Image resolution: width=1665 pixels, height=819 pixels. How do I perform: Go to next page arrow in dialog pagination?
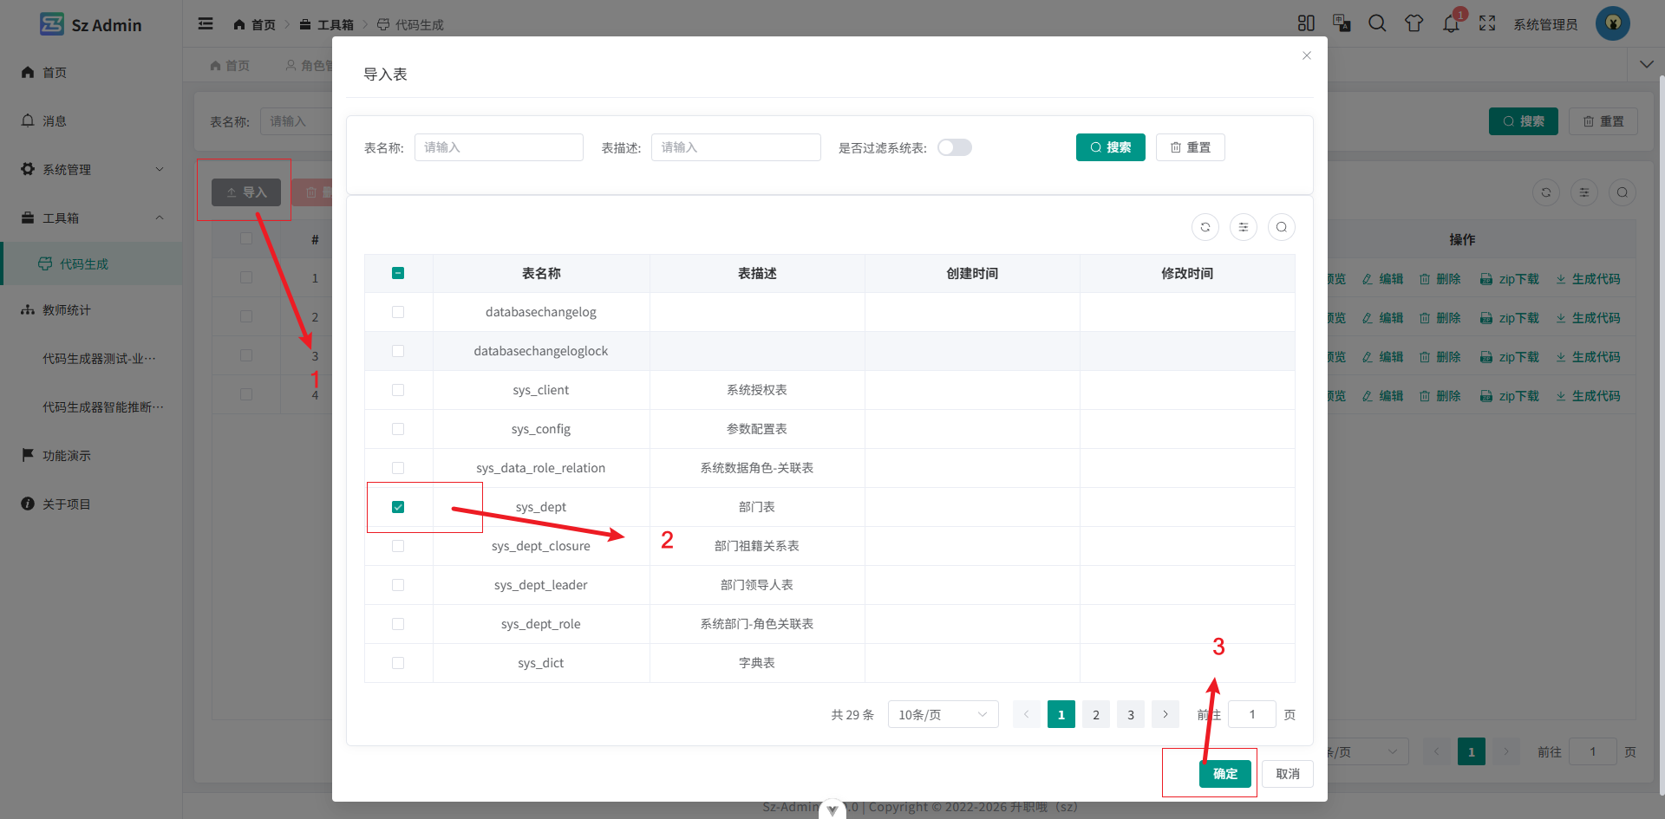1165,714
